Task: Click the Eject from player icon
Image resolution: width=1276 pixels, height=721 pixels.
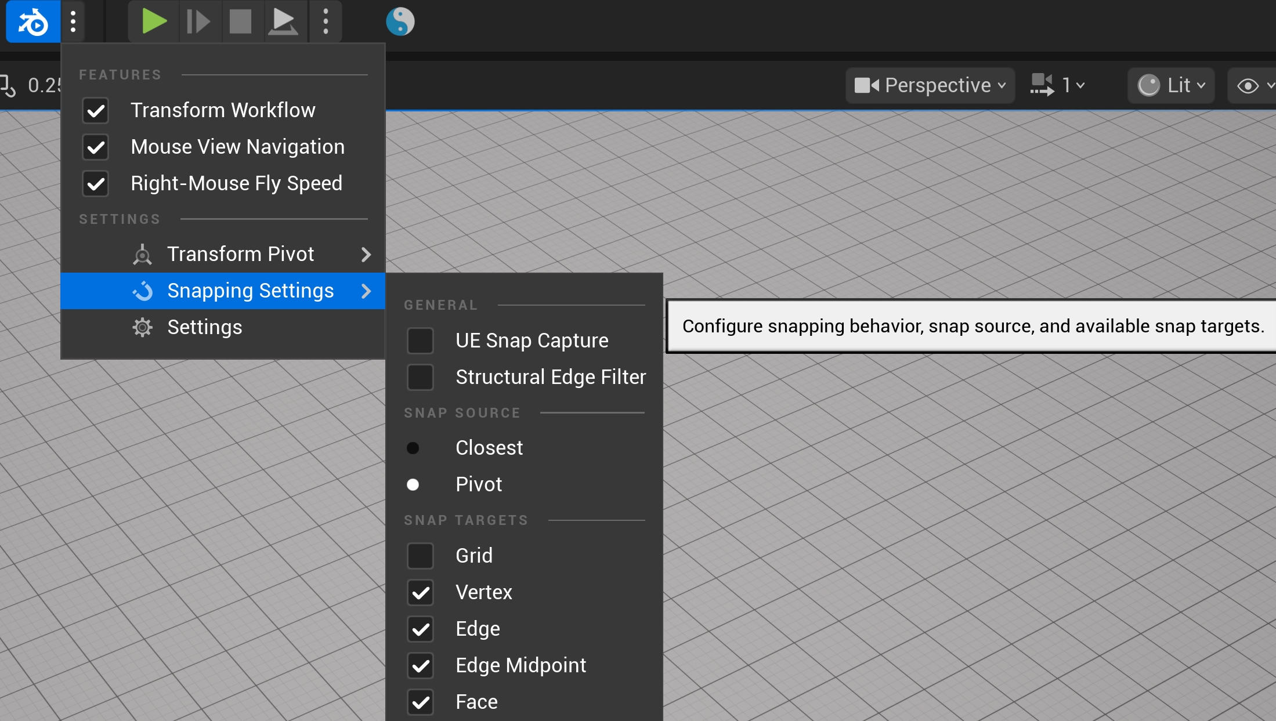Action: click(x=283, y=22)
